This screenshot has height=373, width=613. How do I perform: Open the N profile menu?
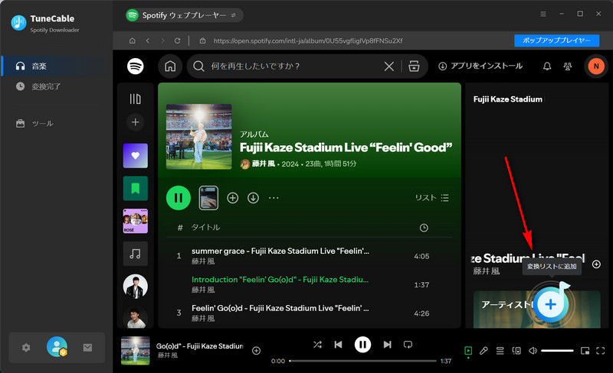(596, 66)
